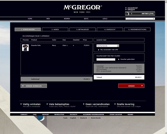Open the Ricardo Polo product thumbnail
This screenshot has height=134, width=167.
25,48
